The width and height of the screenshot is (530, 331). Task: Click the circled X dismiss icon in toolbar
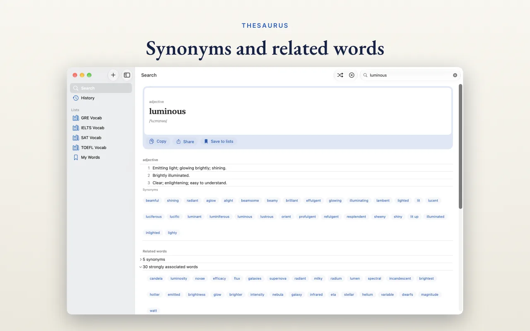[352, 75]
